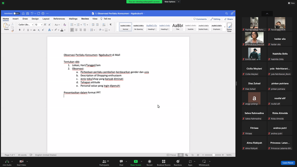Open the Insert ribbon tab
The height and width of the screenshot is (167, 297).
coord(15,19)
